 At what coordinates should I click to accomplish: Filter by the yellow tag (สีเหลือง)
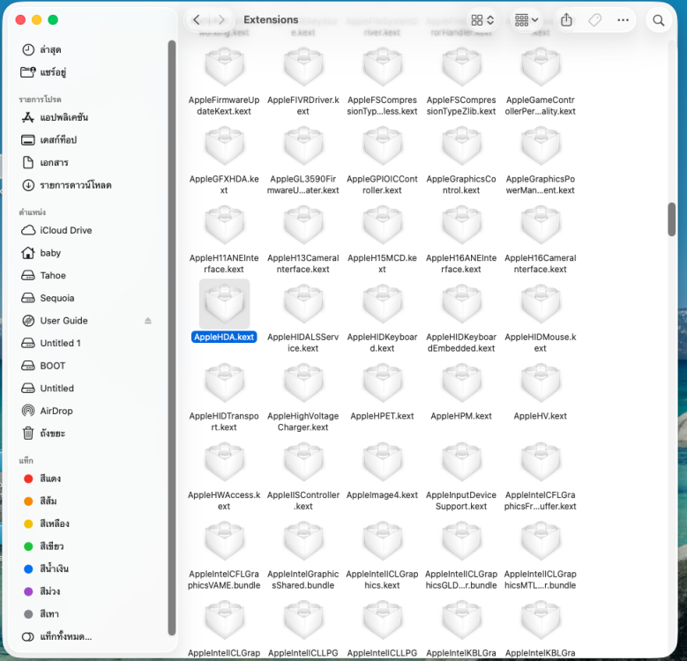point(87,524)
